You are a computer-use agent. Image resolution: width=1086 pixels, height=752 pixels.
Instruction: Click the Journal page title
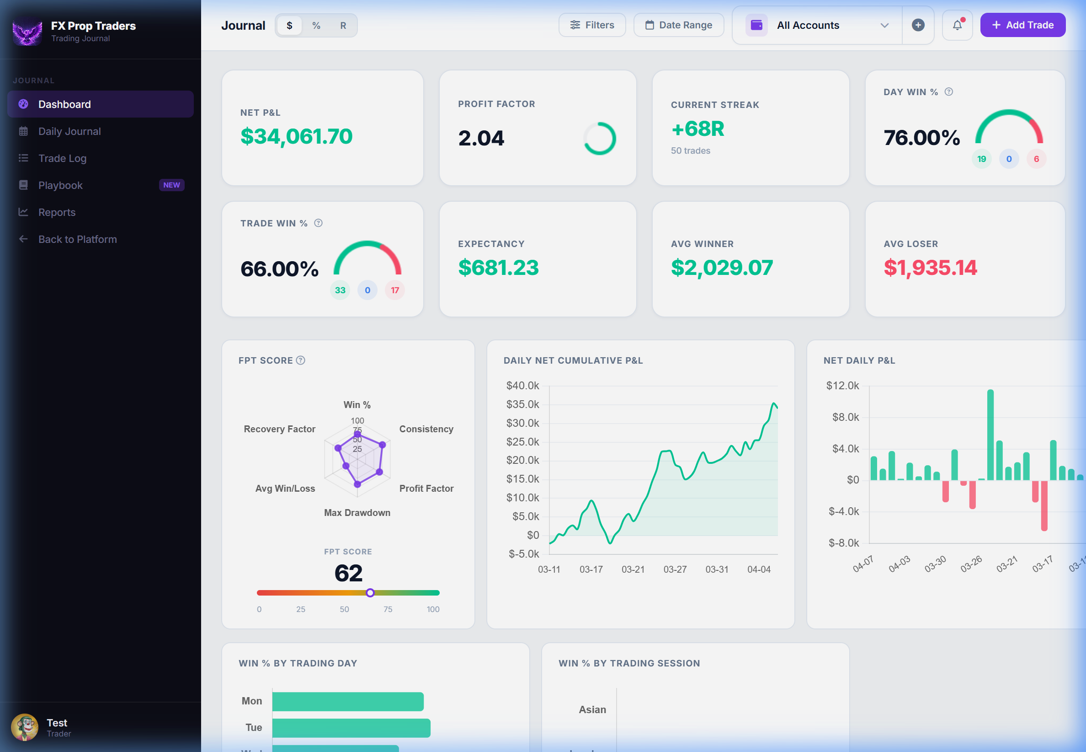pyautogui.click(x=243, y=26)
